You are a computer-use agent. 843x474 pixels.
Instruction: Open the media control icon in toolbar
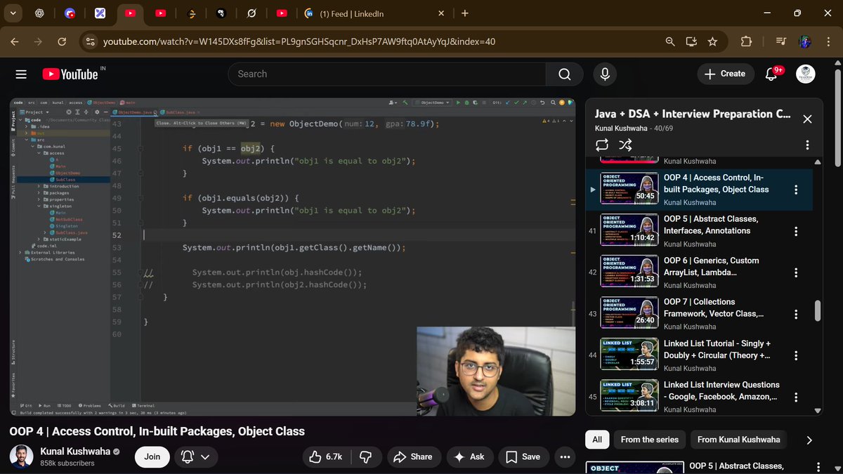pos(781,41)
